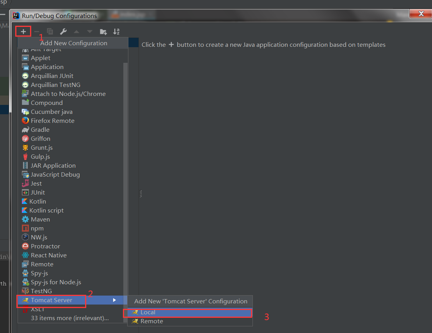Click the Maven gear icon

(x=25, y=220)
